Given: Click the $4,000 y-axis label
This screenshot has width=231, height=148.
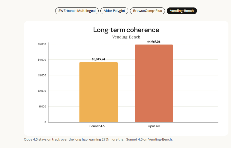Looking at the screenshot, I should tap(42, 60).
